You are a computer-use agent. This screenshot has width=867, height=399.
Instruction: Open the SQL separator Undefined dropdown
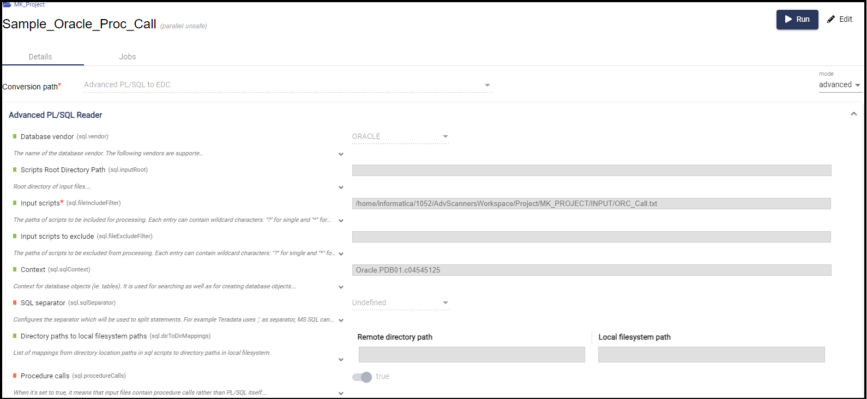(x=400, y=303)
